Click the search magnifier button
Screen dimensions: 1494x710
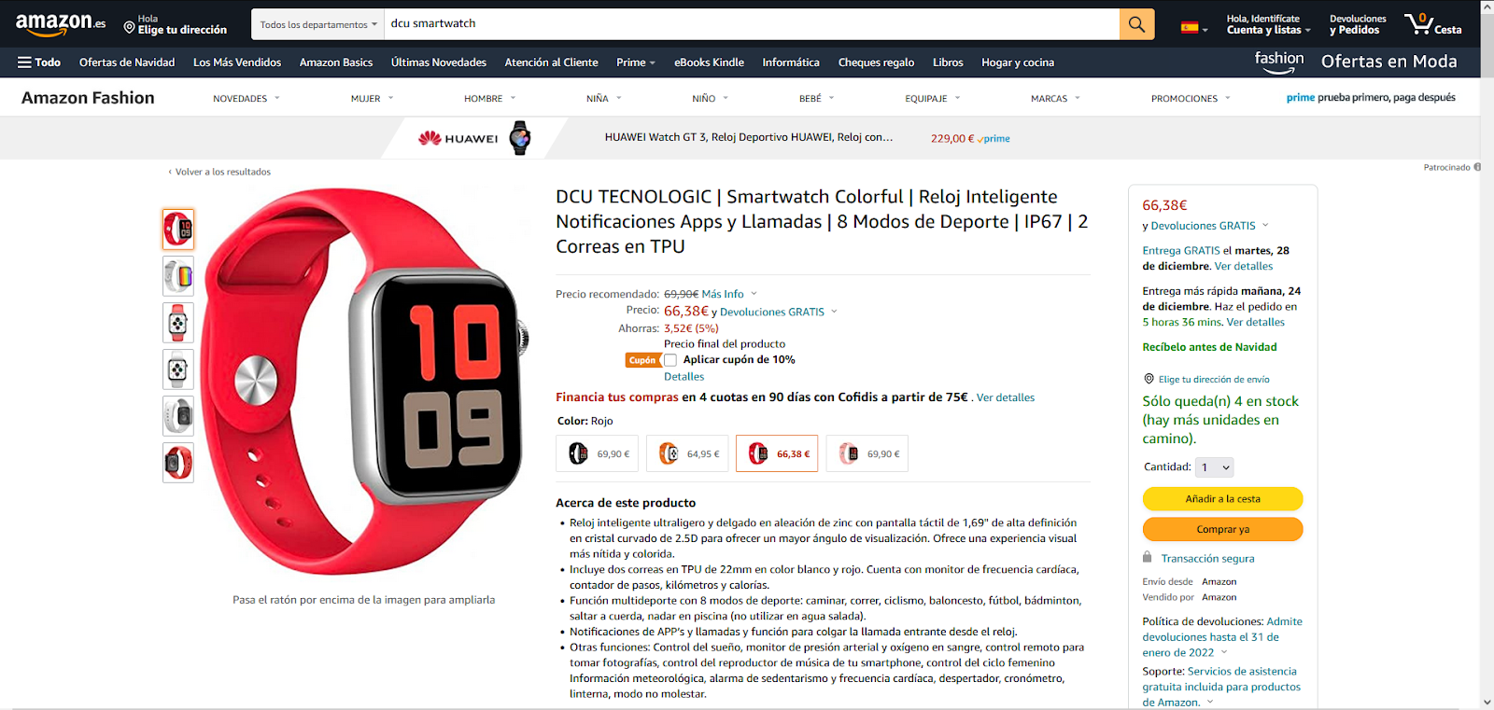[x=1136, y=24]
